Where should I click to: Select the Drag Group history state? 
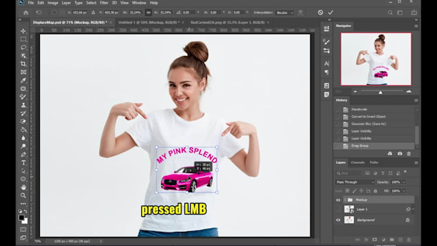point(374,146)
